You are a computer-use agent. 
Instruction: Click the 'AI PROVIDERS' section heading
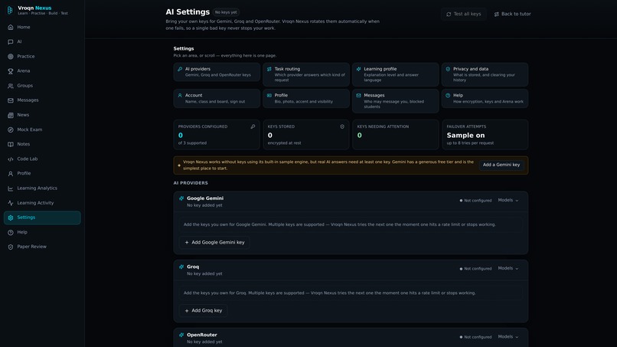(191, 183)
